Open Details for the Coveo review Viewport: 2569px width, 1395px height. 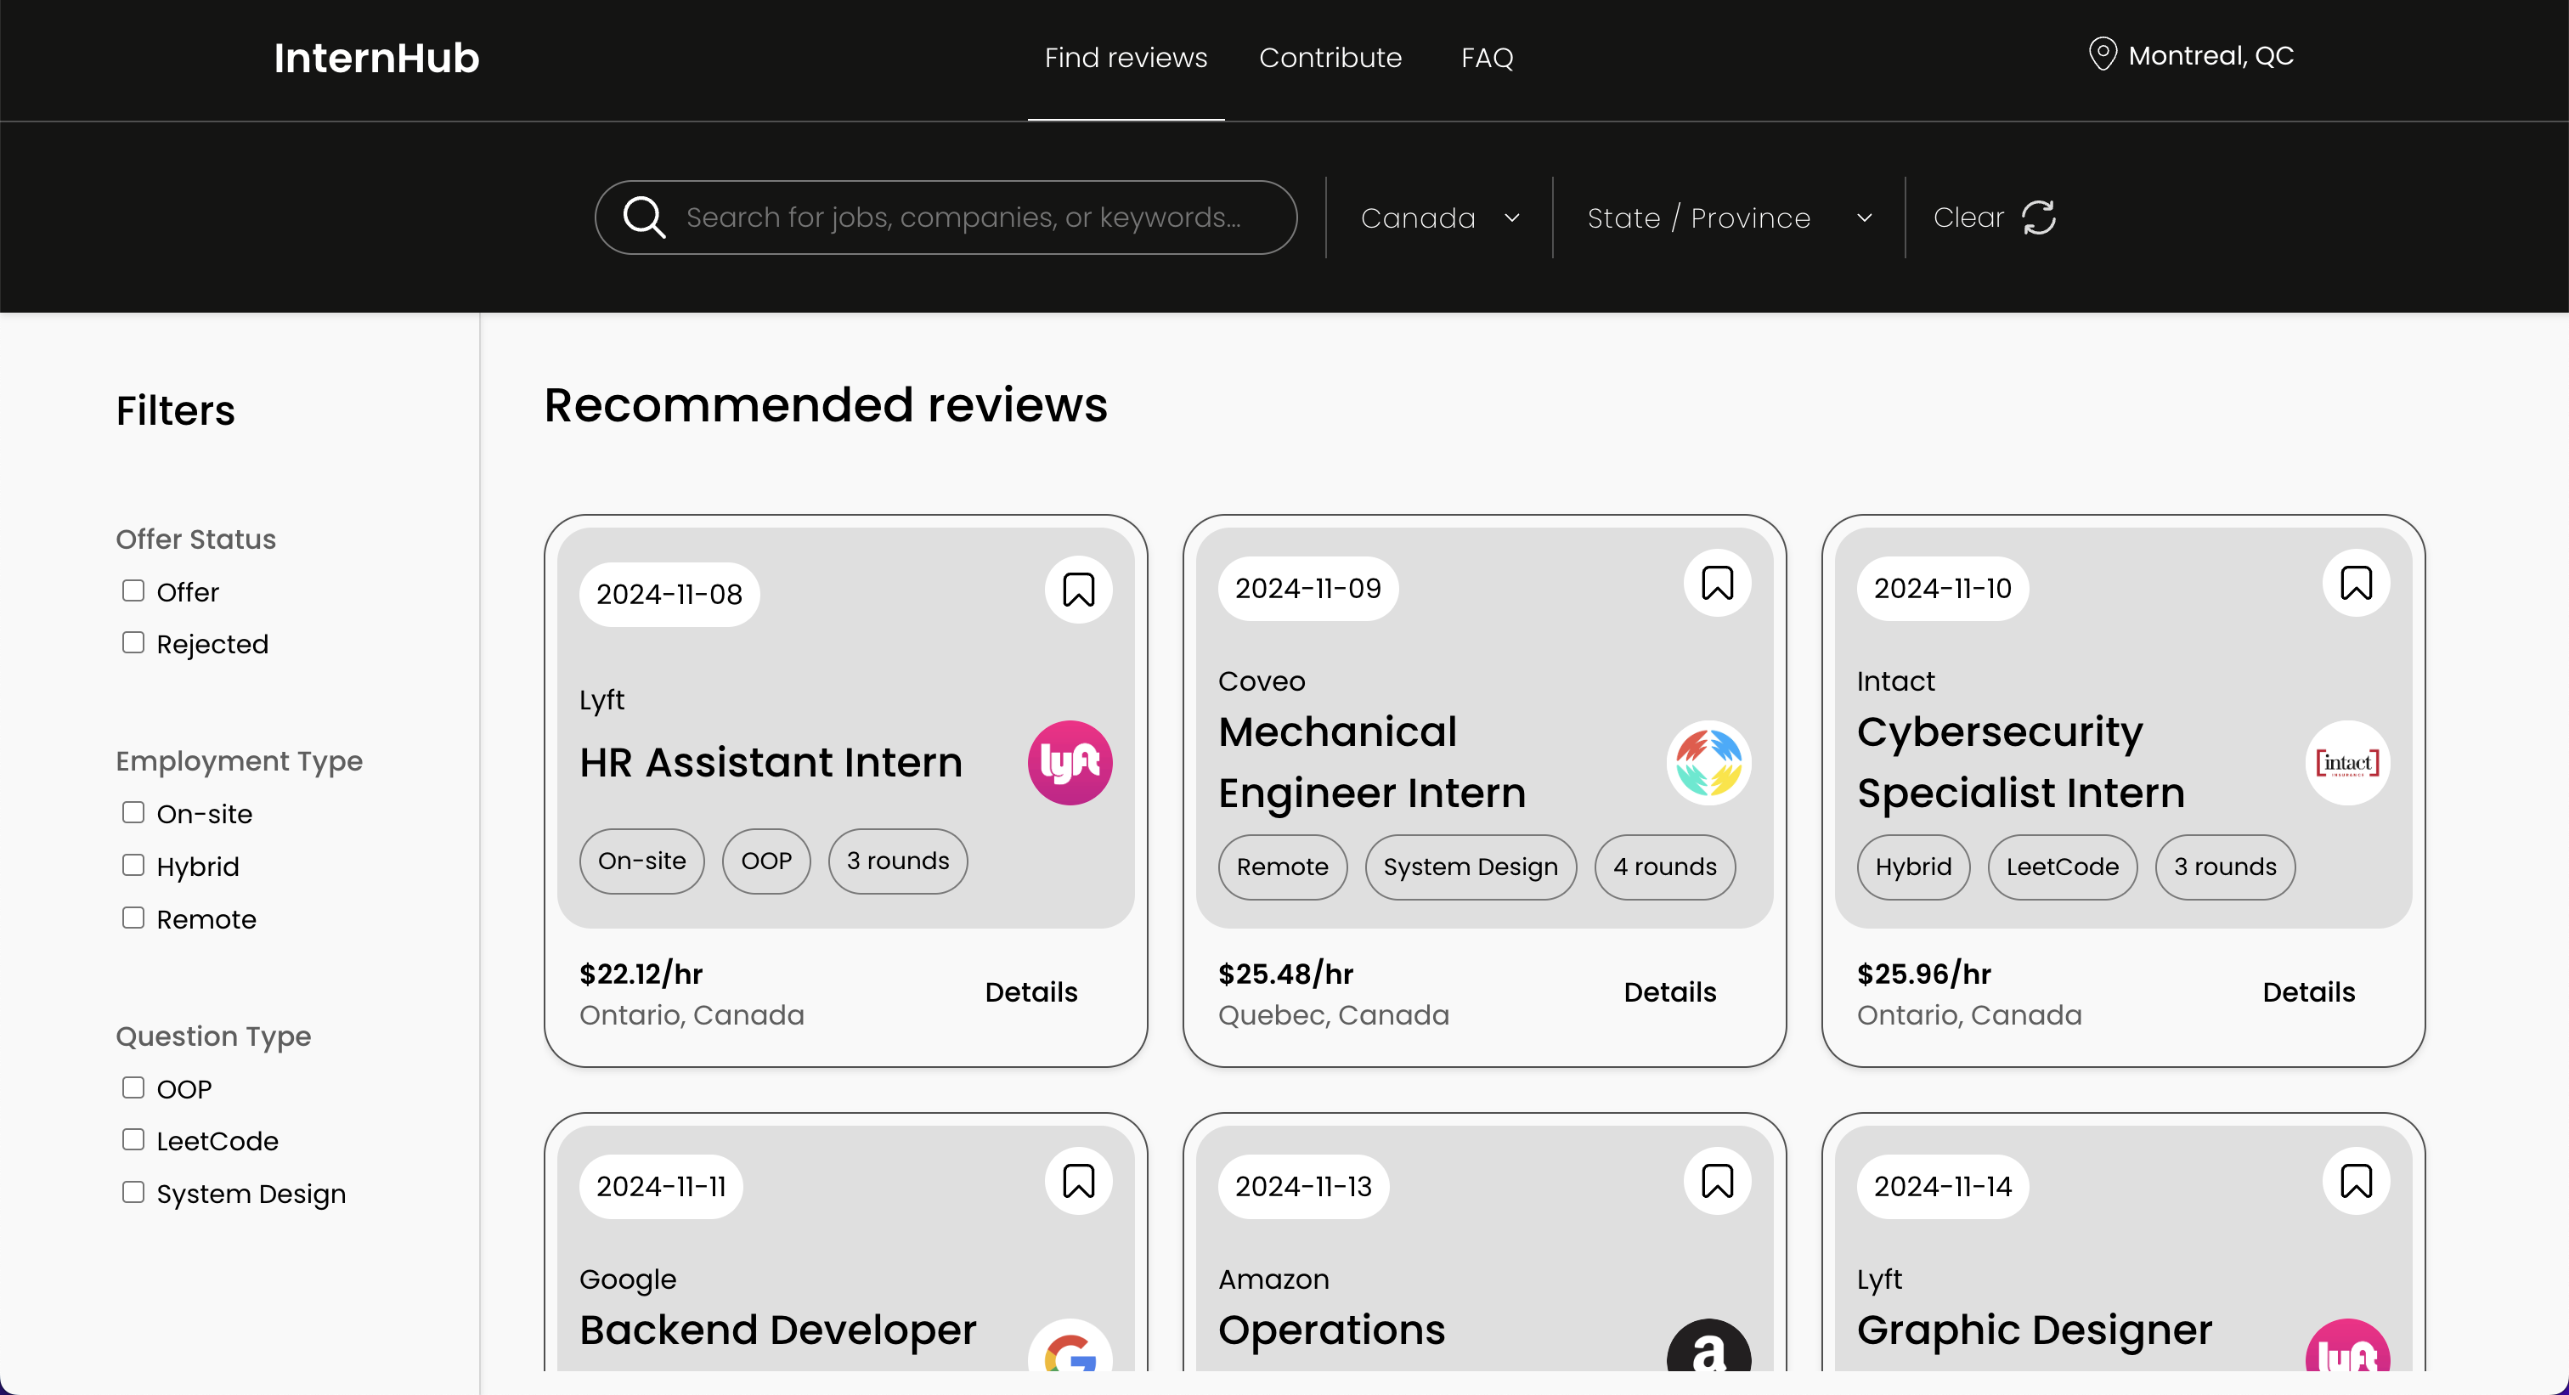tap(1669, 992)
